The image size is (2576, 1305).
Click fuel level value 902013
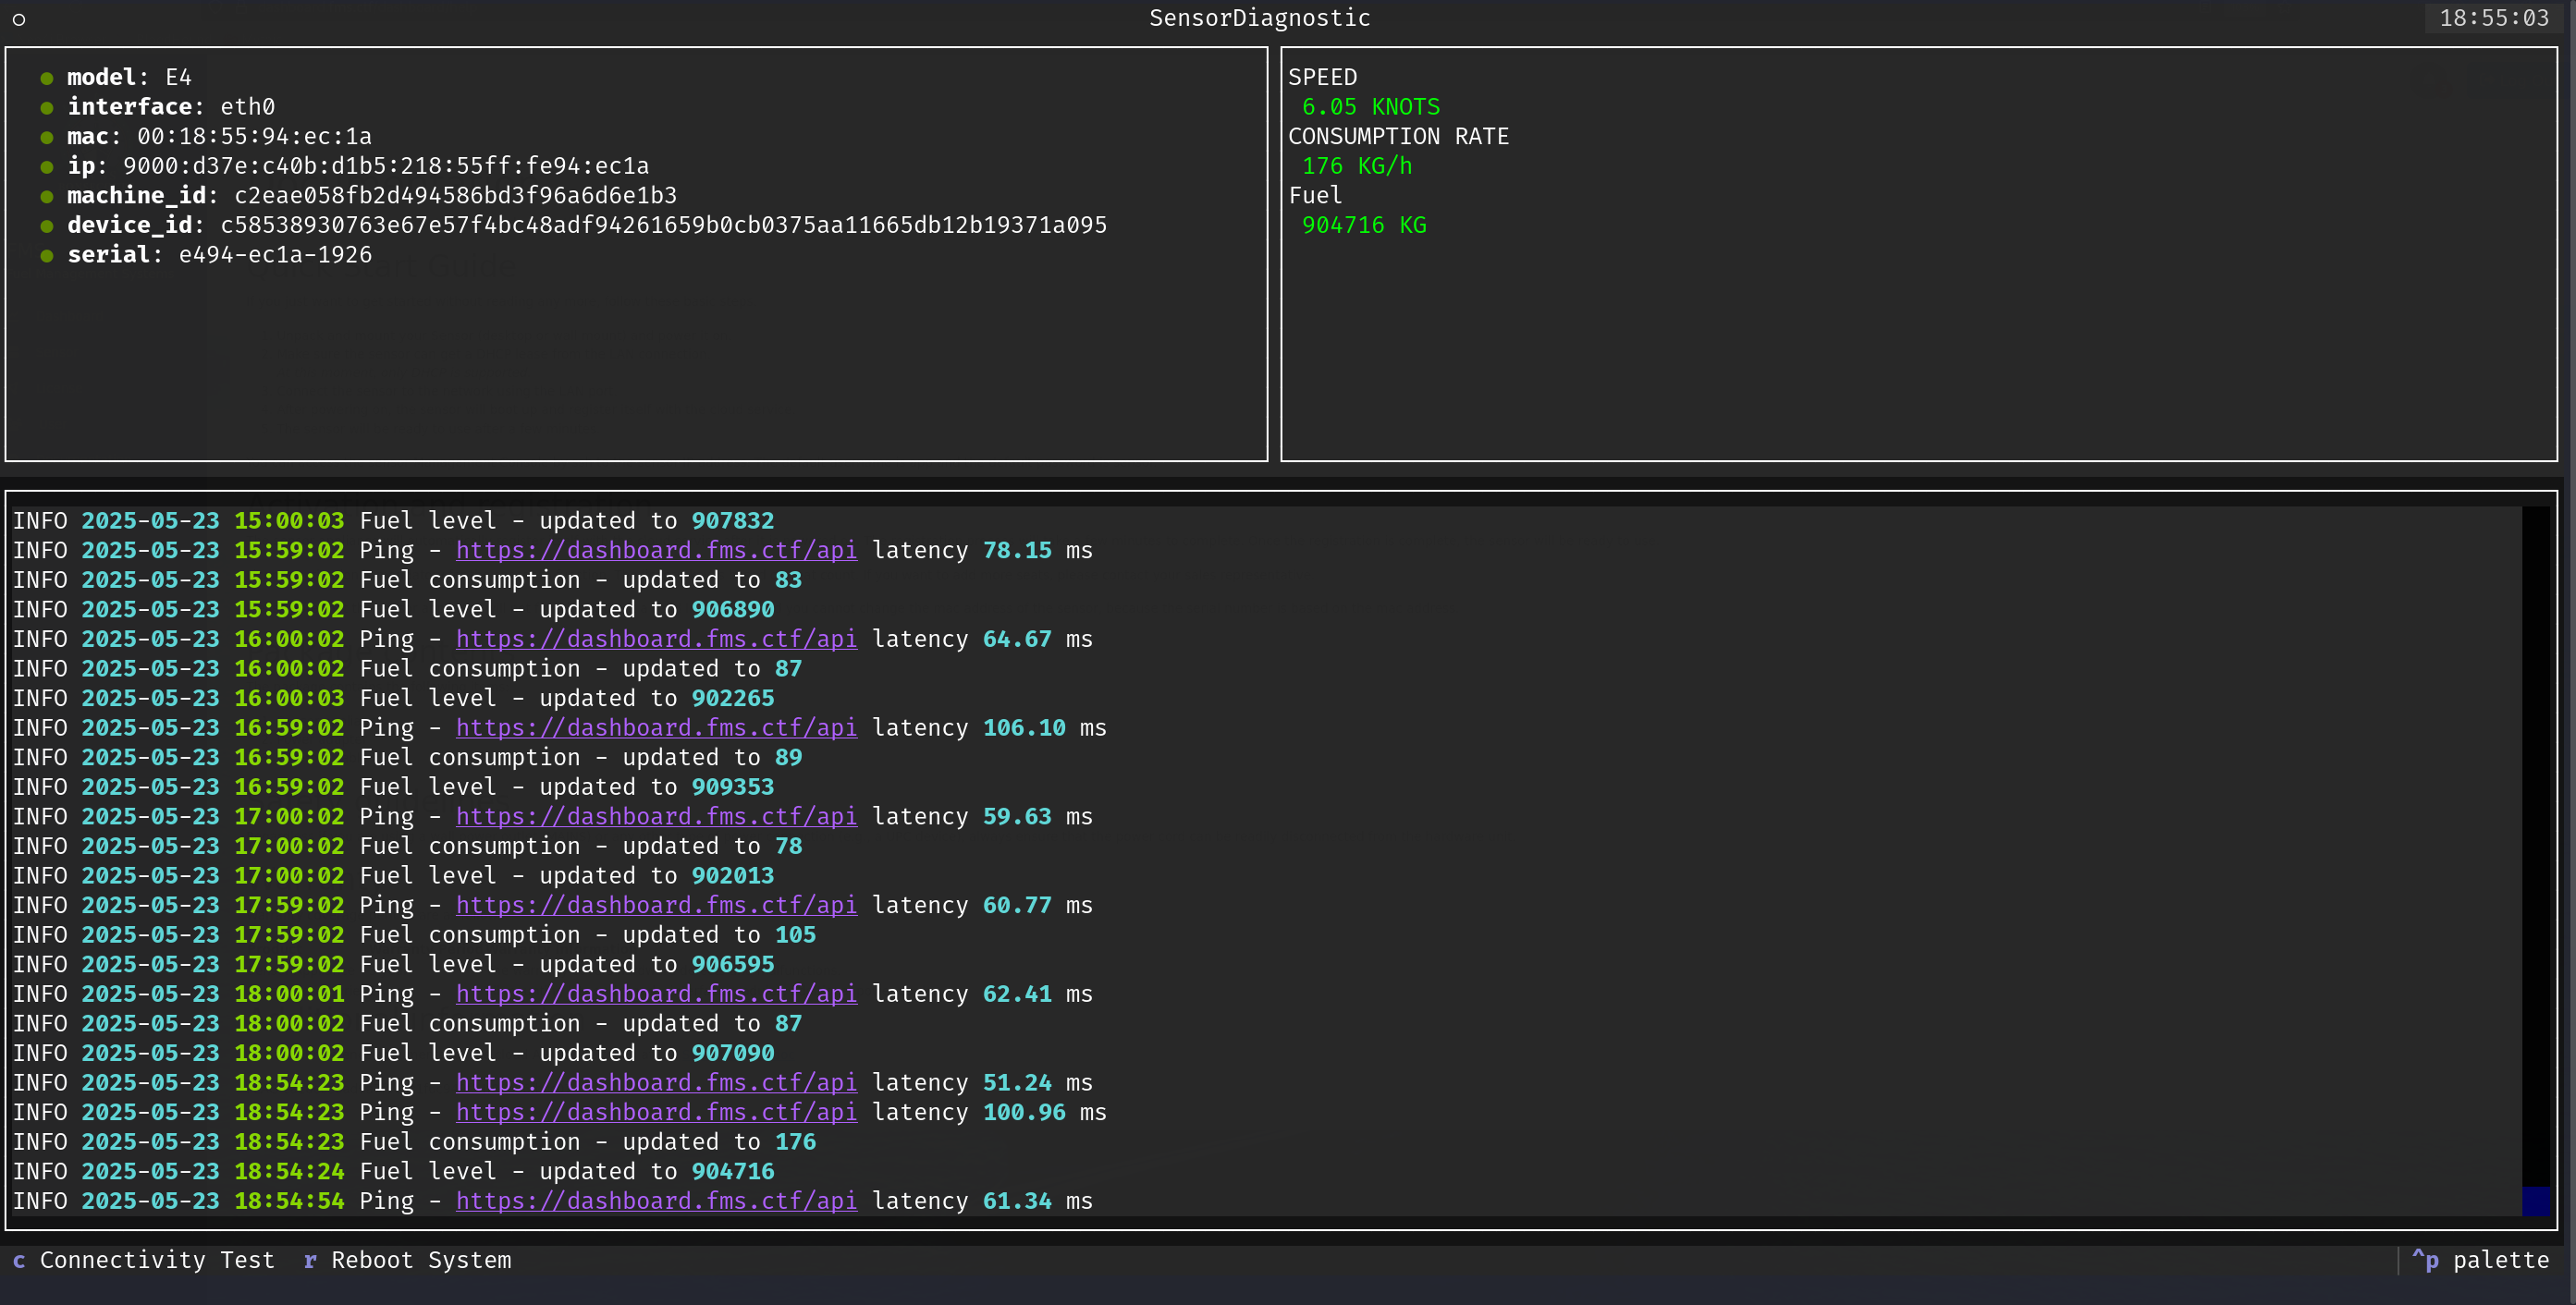733,875
